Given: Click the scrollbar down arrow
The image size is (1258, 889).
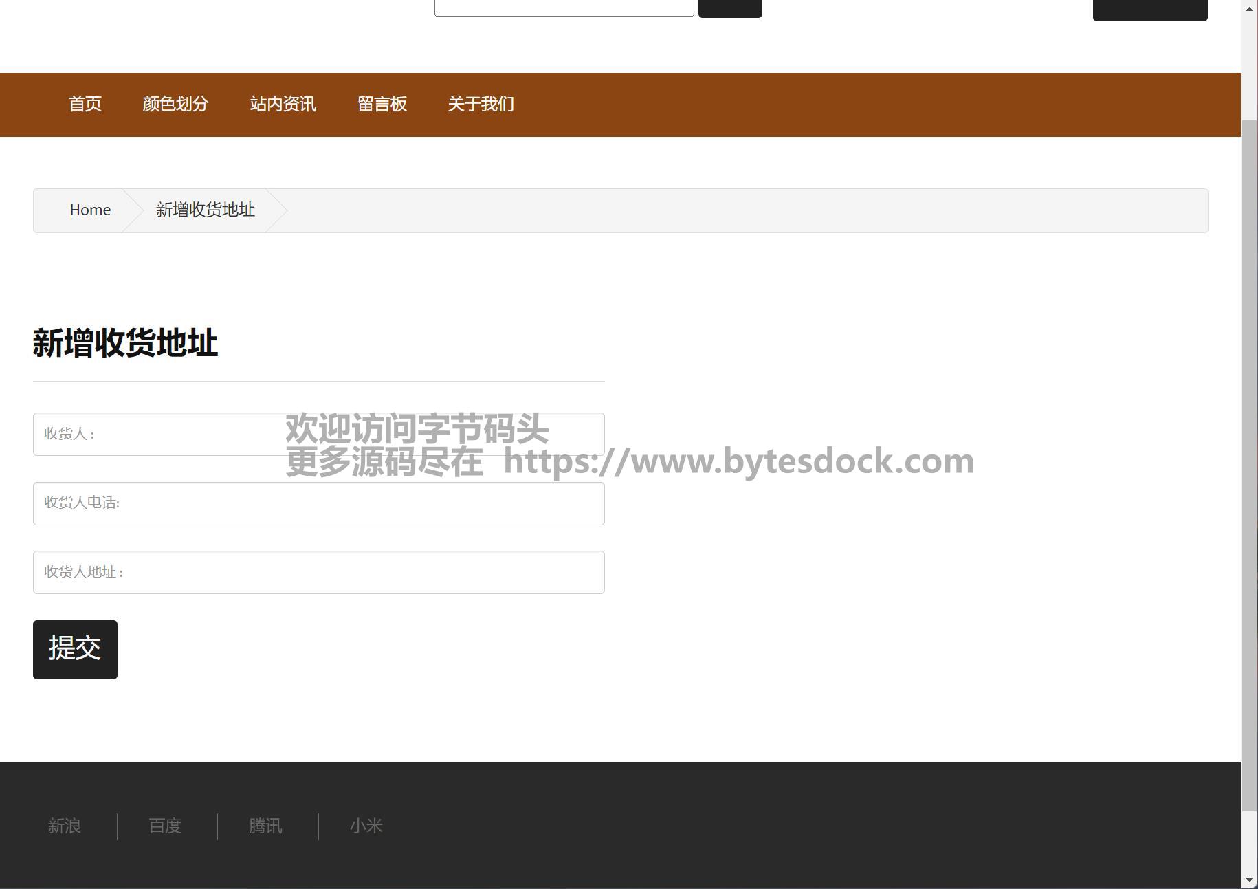Looking at the screenshot, I should coord(1249,880).
